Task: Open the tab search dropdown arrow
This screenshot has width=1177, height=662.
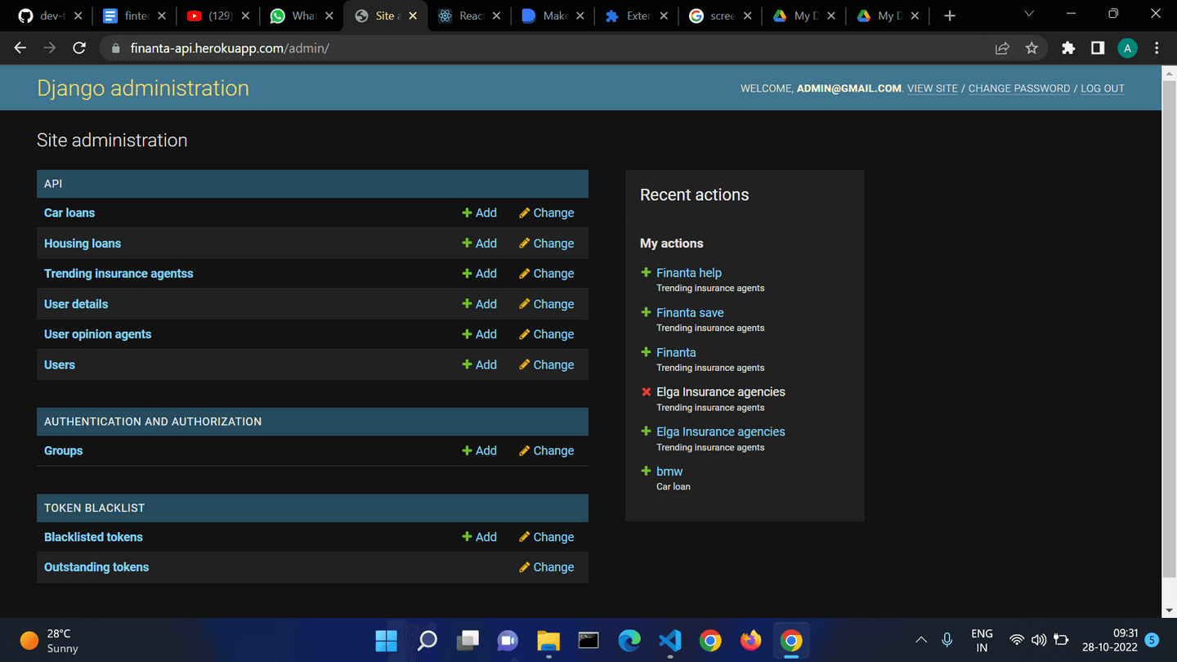Action: [1029, 14]
